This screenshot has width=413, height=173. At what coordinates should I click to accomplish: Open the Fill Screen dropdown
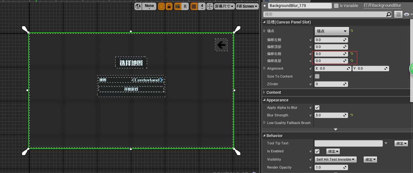(247, 6)
